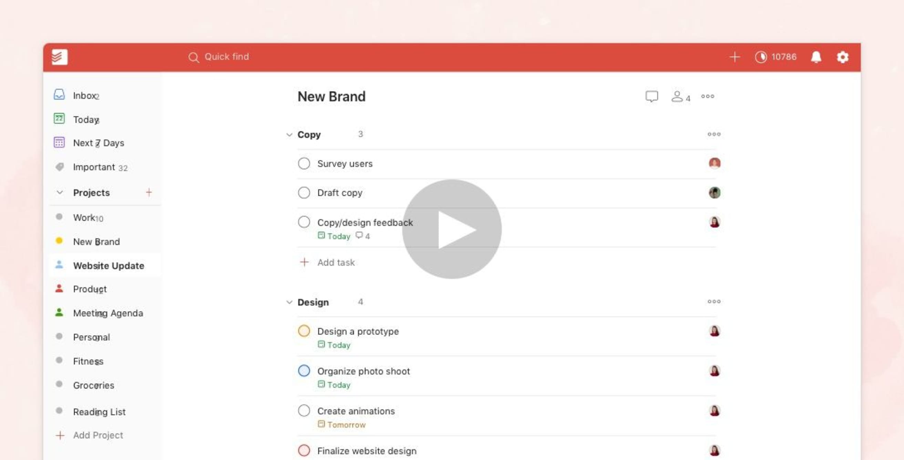Click the Todoist logo icon
The image size is (904, 460).
coord(59,57)
